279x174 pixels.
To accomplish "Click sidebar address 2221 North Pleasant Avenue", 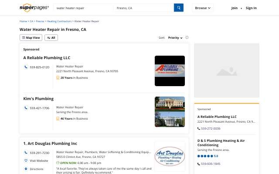I will tap(226, 122).
